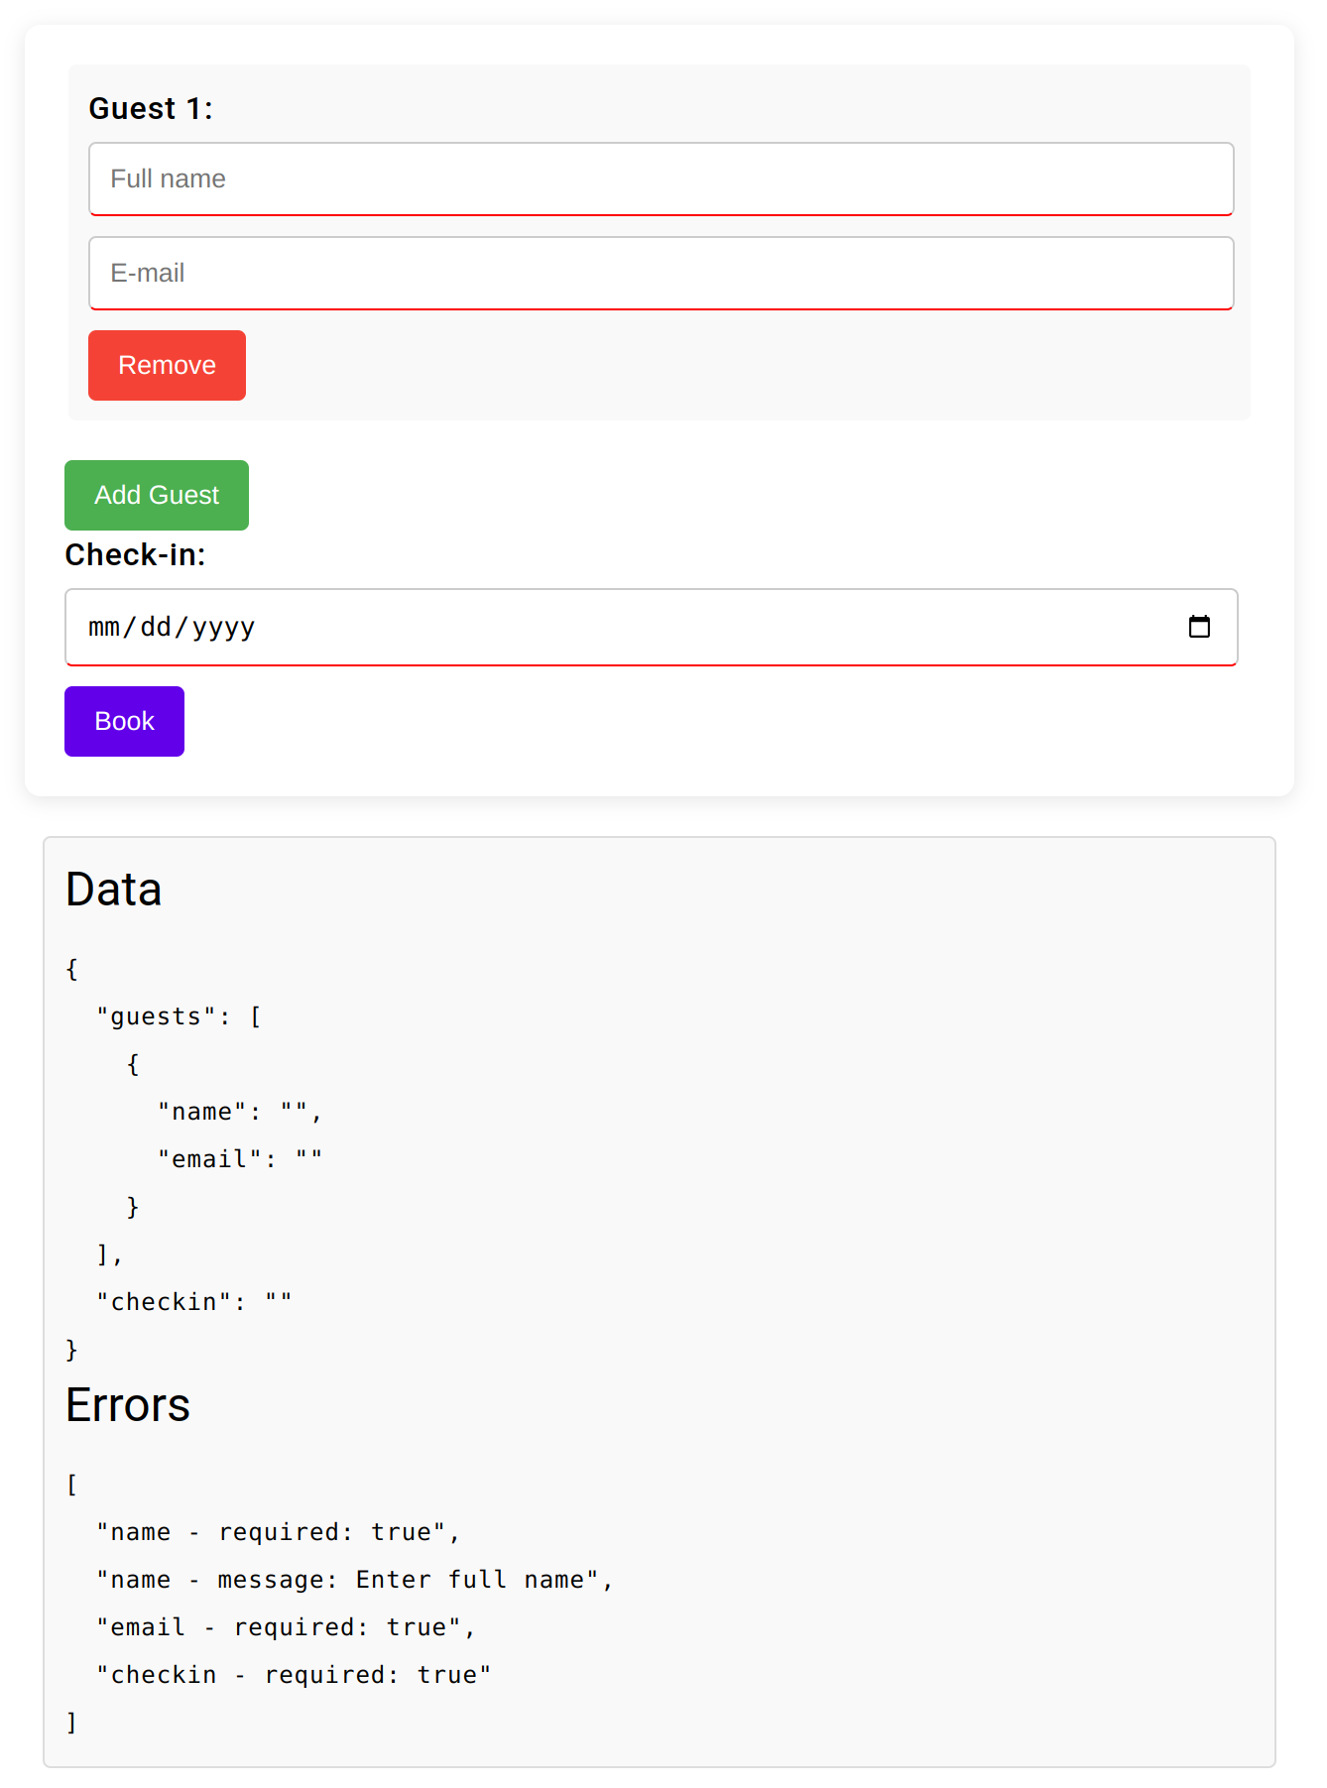Submit the form with Book button

(124, 721)
